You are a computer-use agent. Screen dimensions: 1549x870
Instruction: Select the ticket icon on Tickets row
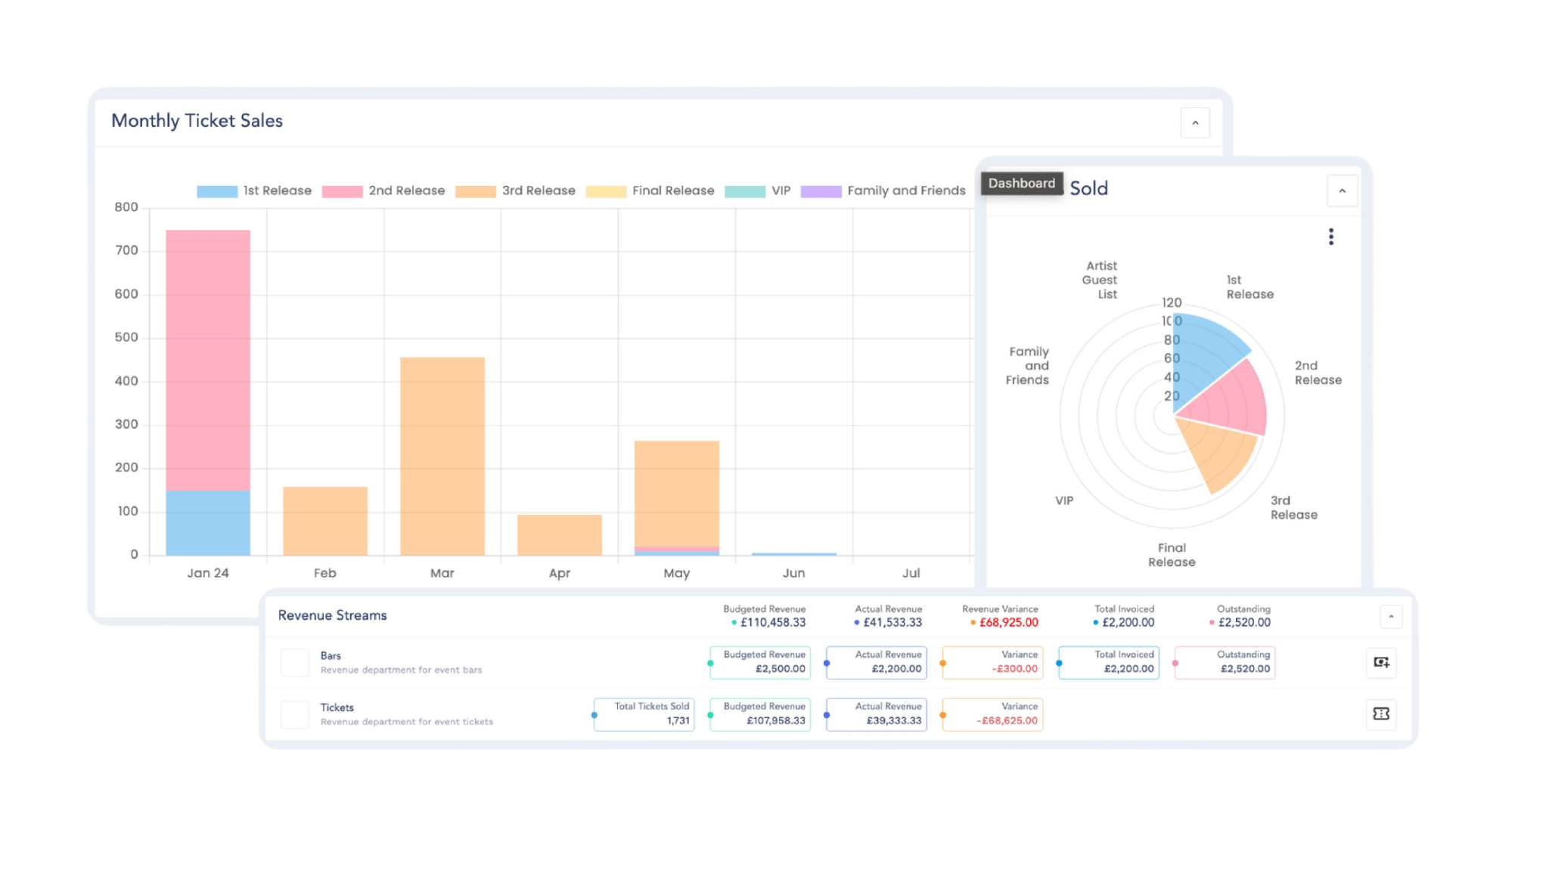tap(1382, 714)
